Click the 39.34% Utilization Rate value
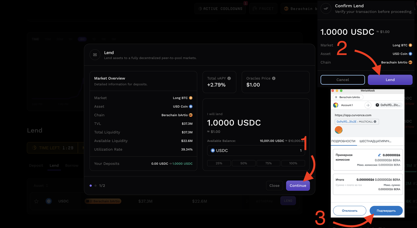This screenshot has width=417, height=228. (x=187, y=149)
